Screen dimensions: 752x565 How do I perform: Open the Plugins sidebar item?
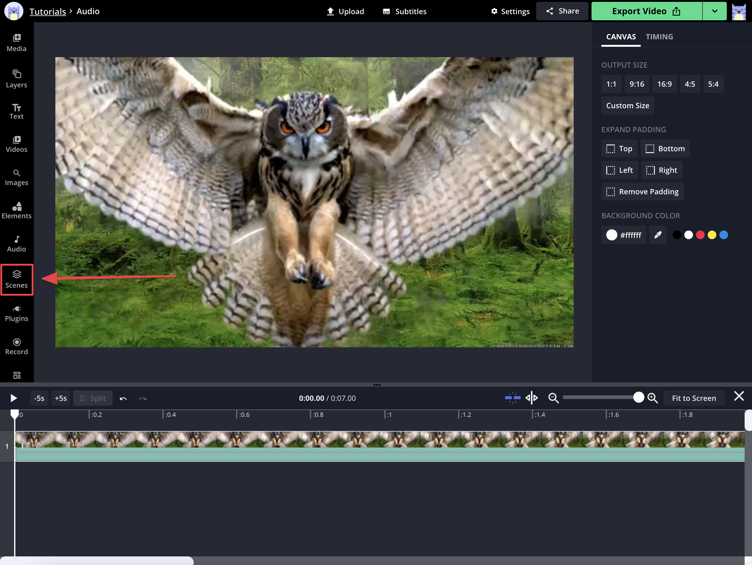[17, 313]
